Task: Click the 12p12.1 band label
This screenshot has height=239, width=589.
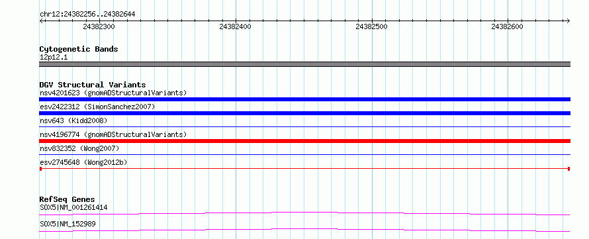Action: (54, 58)
